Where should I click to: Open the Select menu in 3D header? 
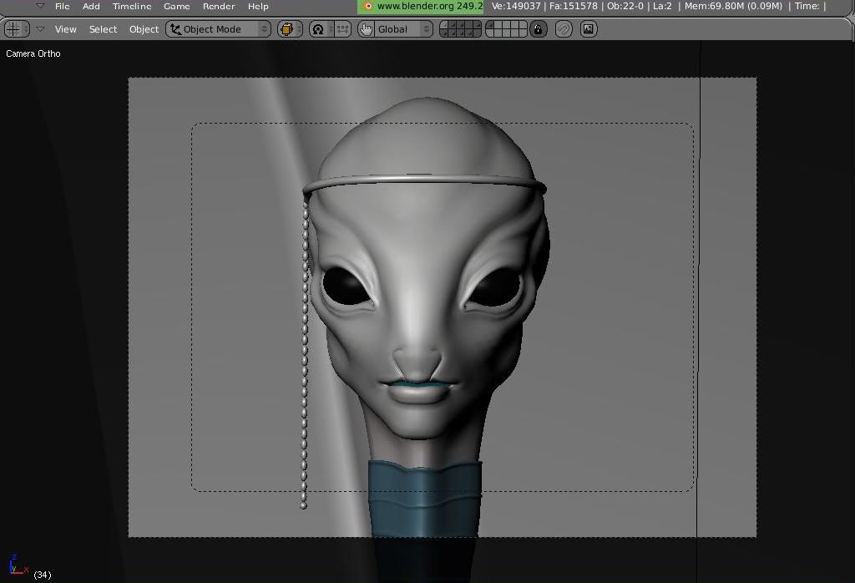103,29
